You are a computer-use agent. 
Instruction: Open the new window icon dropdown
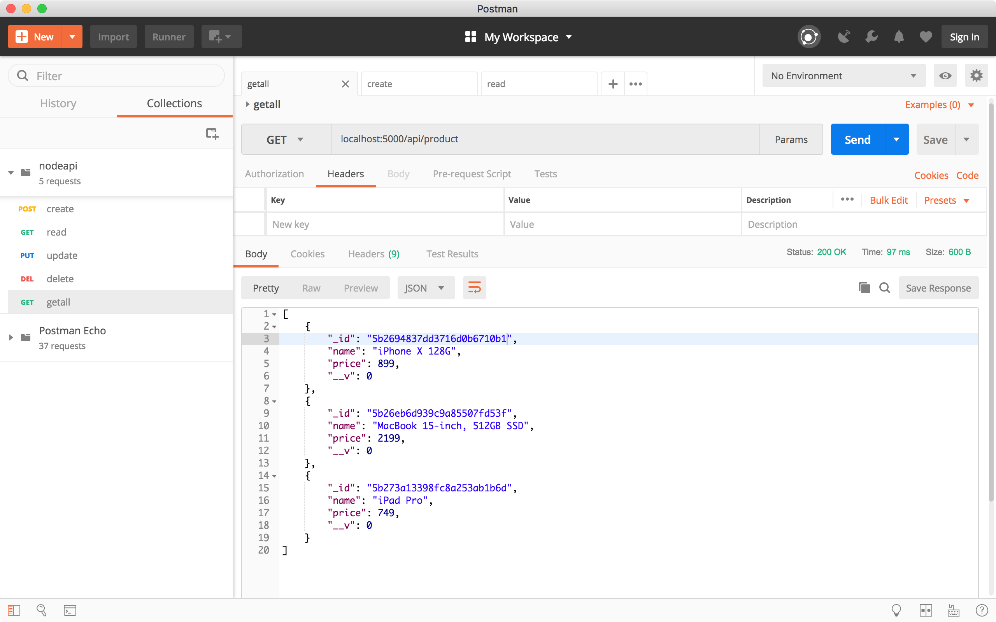221,37
